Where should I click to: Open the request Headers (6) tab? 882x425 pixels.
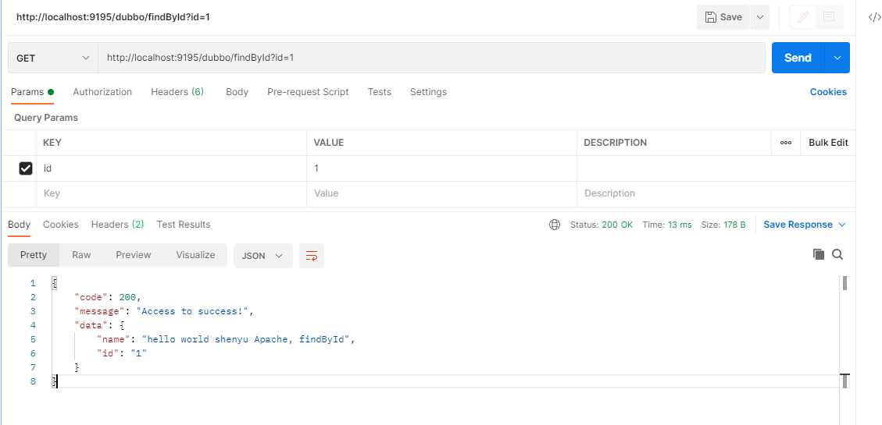coord(177,92)
